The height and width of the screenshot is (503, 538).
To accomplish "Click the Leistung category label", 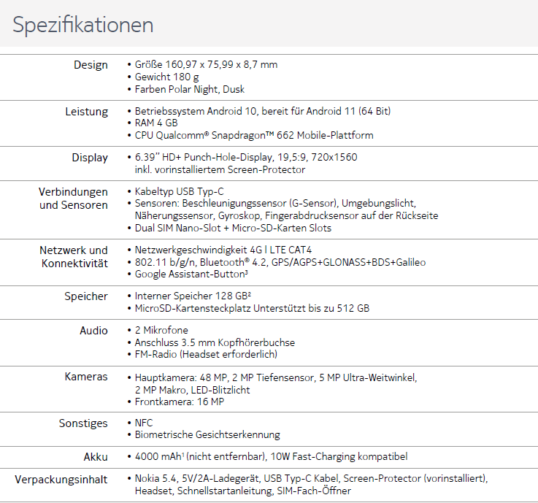I will point(86,112).
